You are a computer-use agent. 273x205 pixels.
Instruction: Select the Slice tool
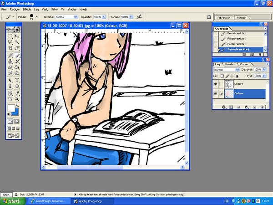click(17, 48)
